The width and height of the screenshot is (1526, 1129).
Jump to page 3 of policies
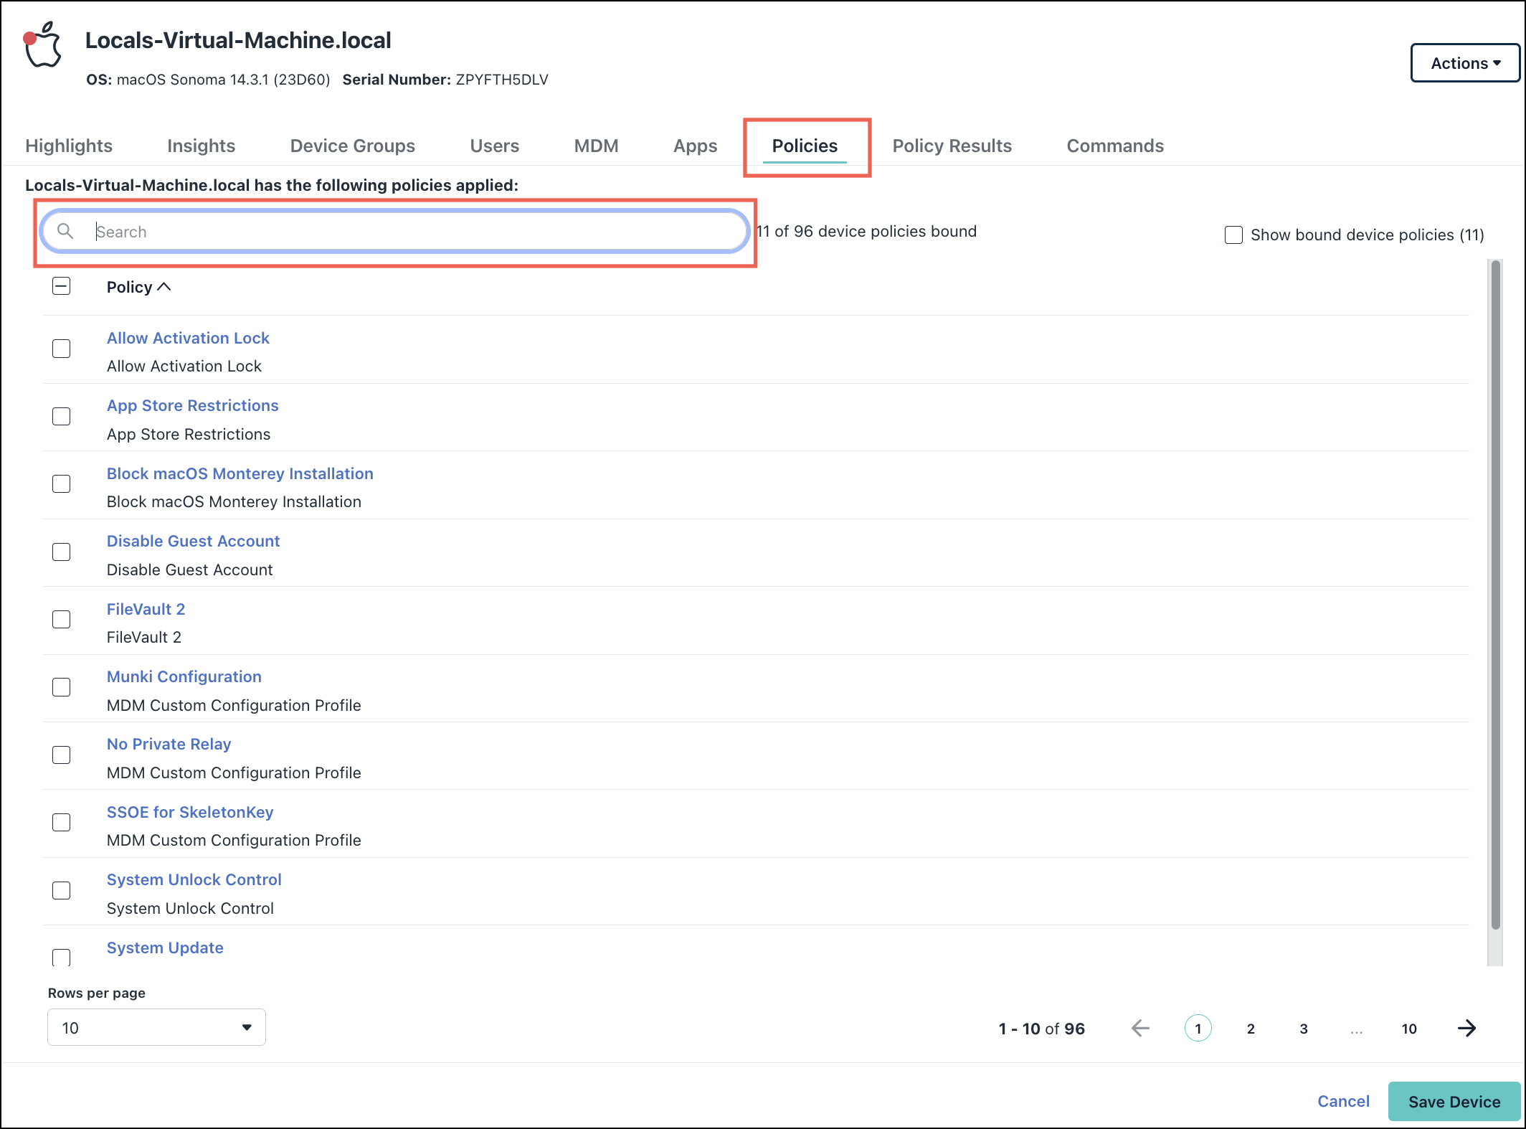pyautogui.click(x=1303, y=1028)
